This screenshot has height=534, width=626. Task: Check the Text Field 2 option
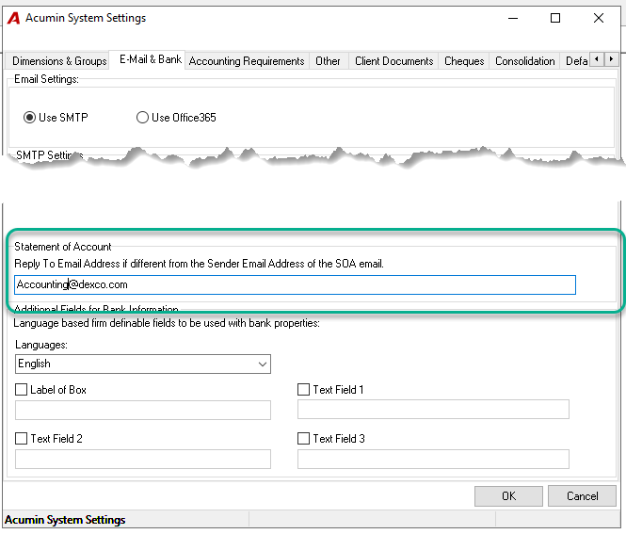21,439
